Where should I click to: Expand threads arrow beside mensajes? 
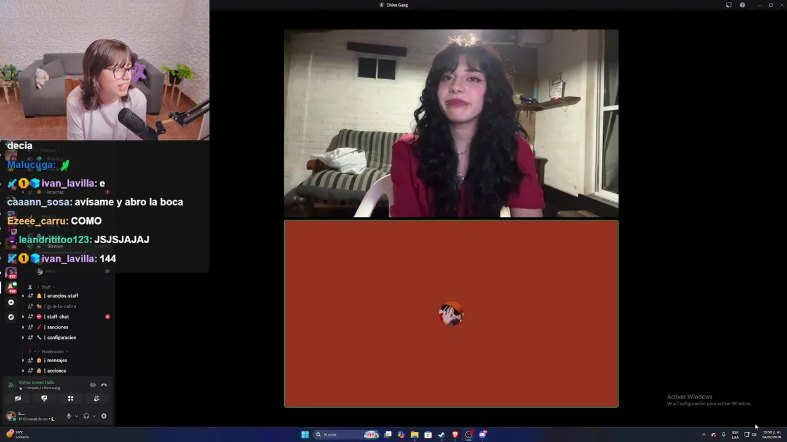[x=23, y=360]
